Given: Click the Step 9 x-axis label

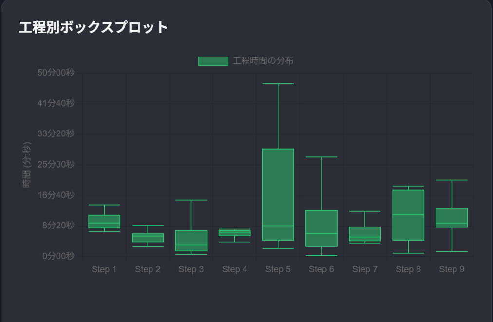Looking at the screenshot, I should pyautogui.click(x=452, y=269).
